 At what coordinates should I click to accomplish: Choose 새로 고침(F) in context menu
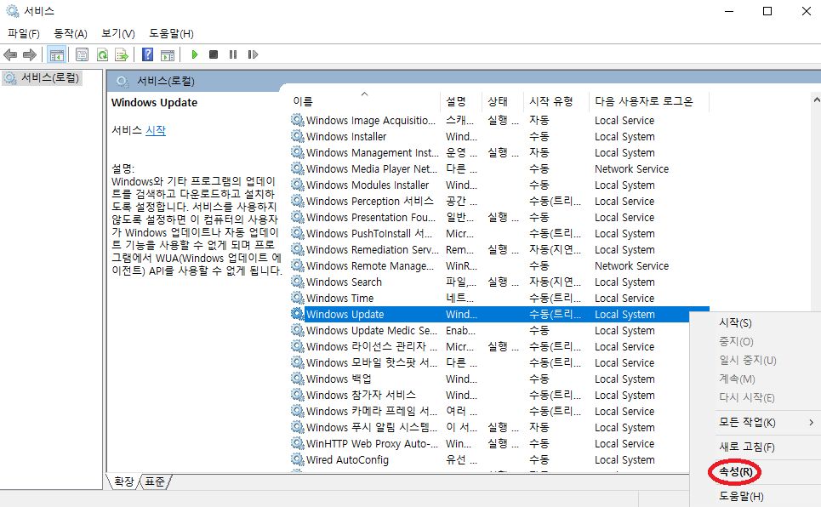click(x=747, y=447)
